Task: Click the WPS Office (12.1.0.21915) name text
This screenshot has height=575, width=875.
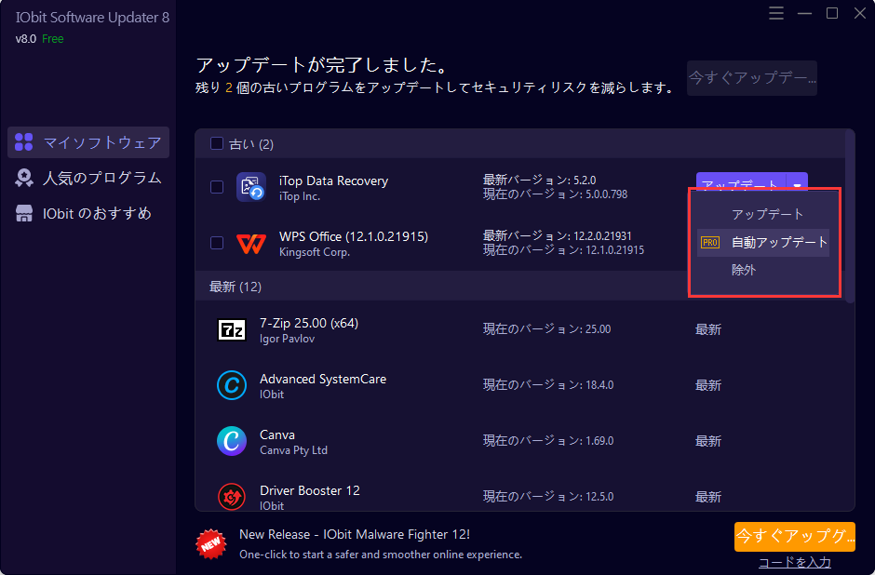Action: [x=354, y=236]
